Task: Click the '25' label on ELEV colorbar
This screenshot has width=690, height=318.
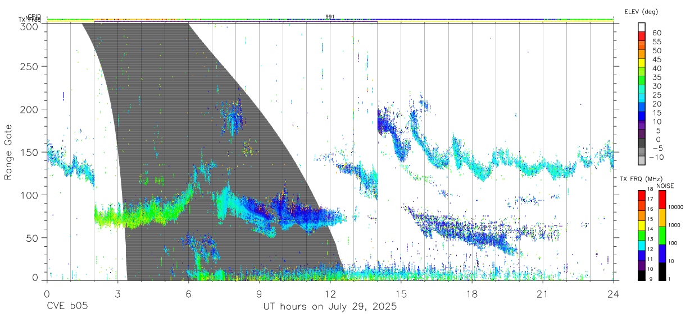Action: (656, 95)
